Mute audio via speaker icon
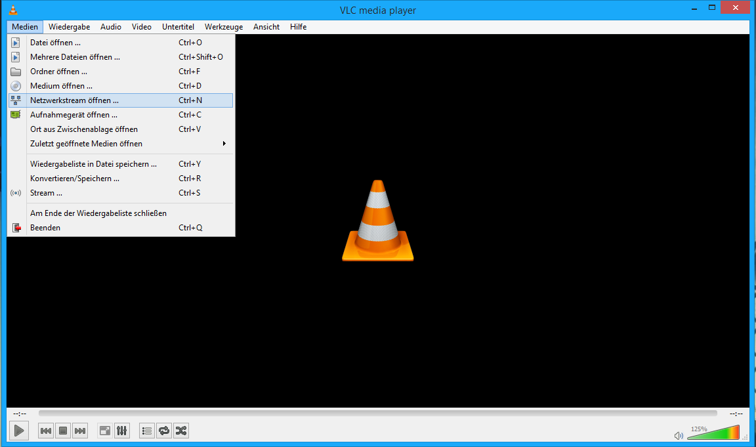The height and width of the screenshot is (447, 756). tap(679, 435)
